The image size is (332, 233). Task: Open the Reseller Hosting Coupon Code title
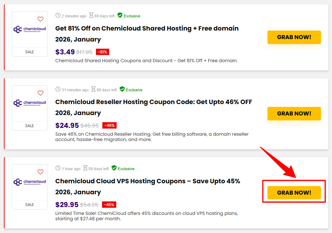point(153,102)
